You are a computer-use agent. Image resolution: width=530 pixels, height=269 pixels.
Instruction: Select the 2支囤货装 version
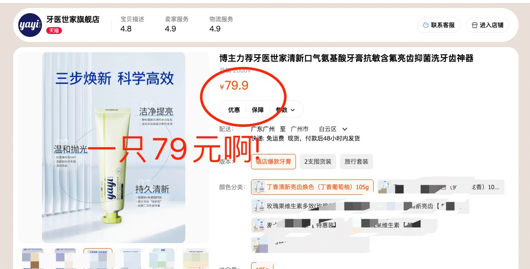(x=317, y=162)
